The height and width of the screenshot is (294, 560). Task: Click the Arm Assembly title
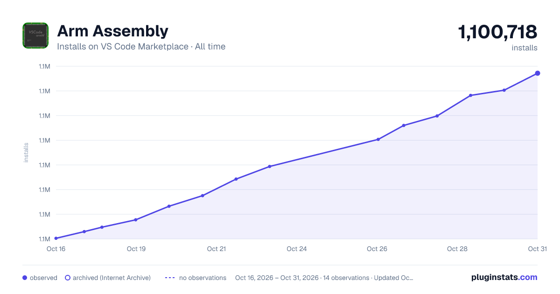point(112,31)
